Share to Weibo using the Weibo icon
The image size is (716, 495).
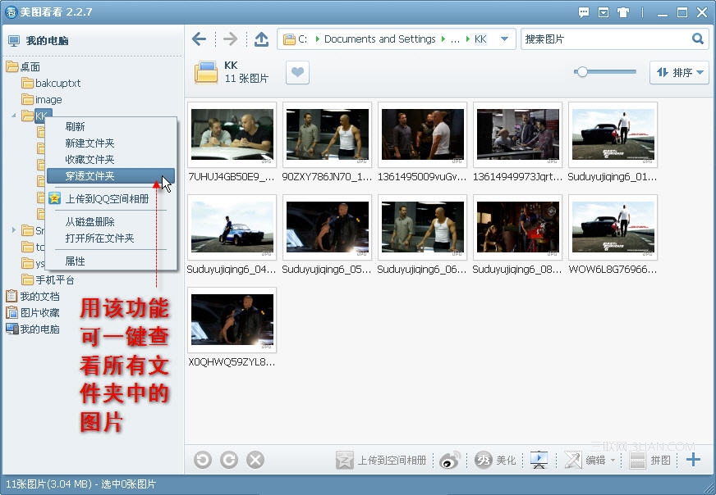pyautogui.click(x=450, y=461)
